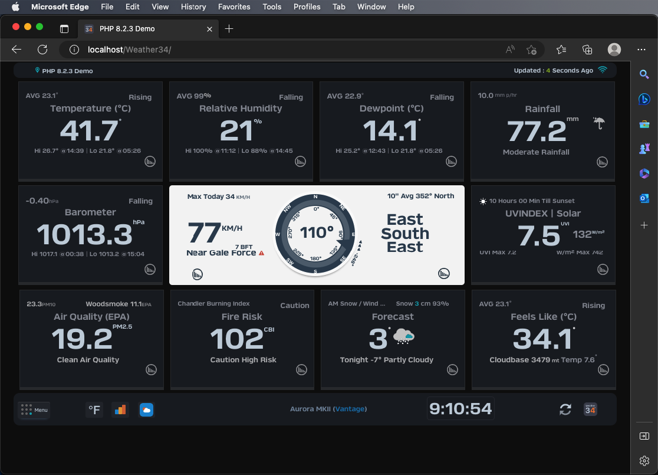Open Relative Humidity chart icon
658x475 pixels.
tap(300, 161)
